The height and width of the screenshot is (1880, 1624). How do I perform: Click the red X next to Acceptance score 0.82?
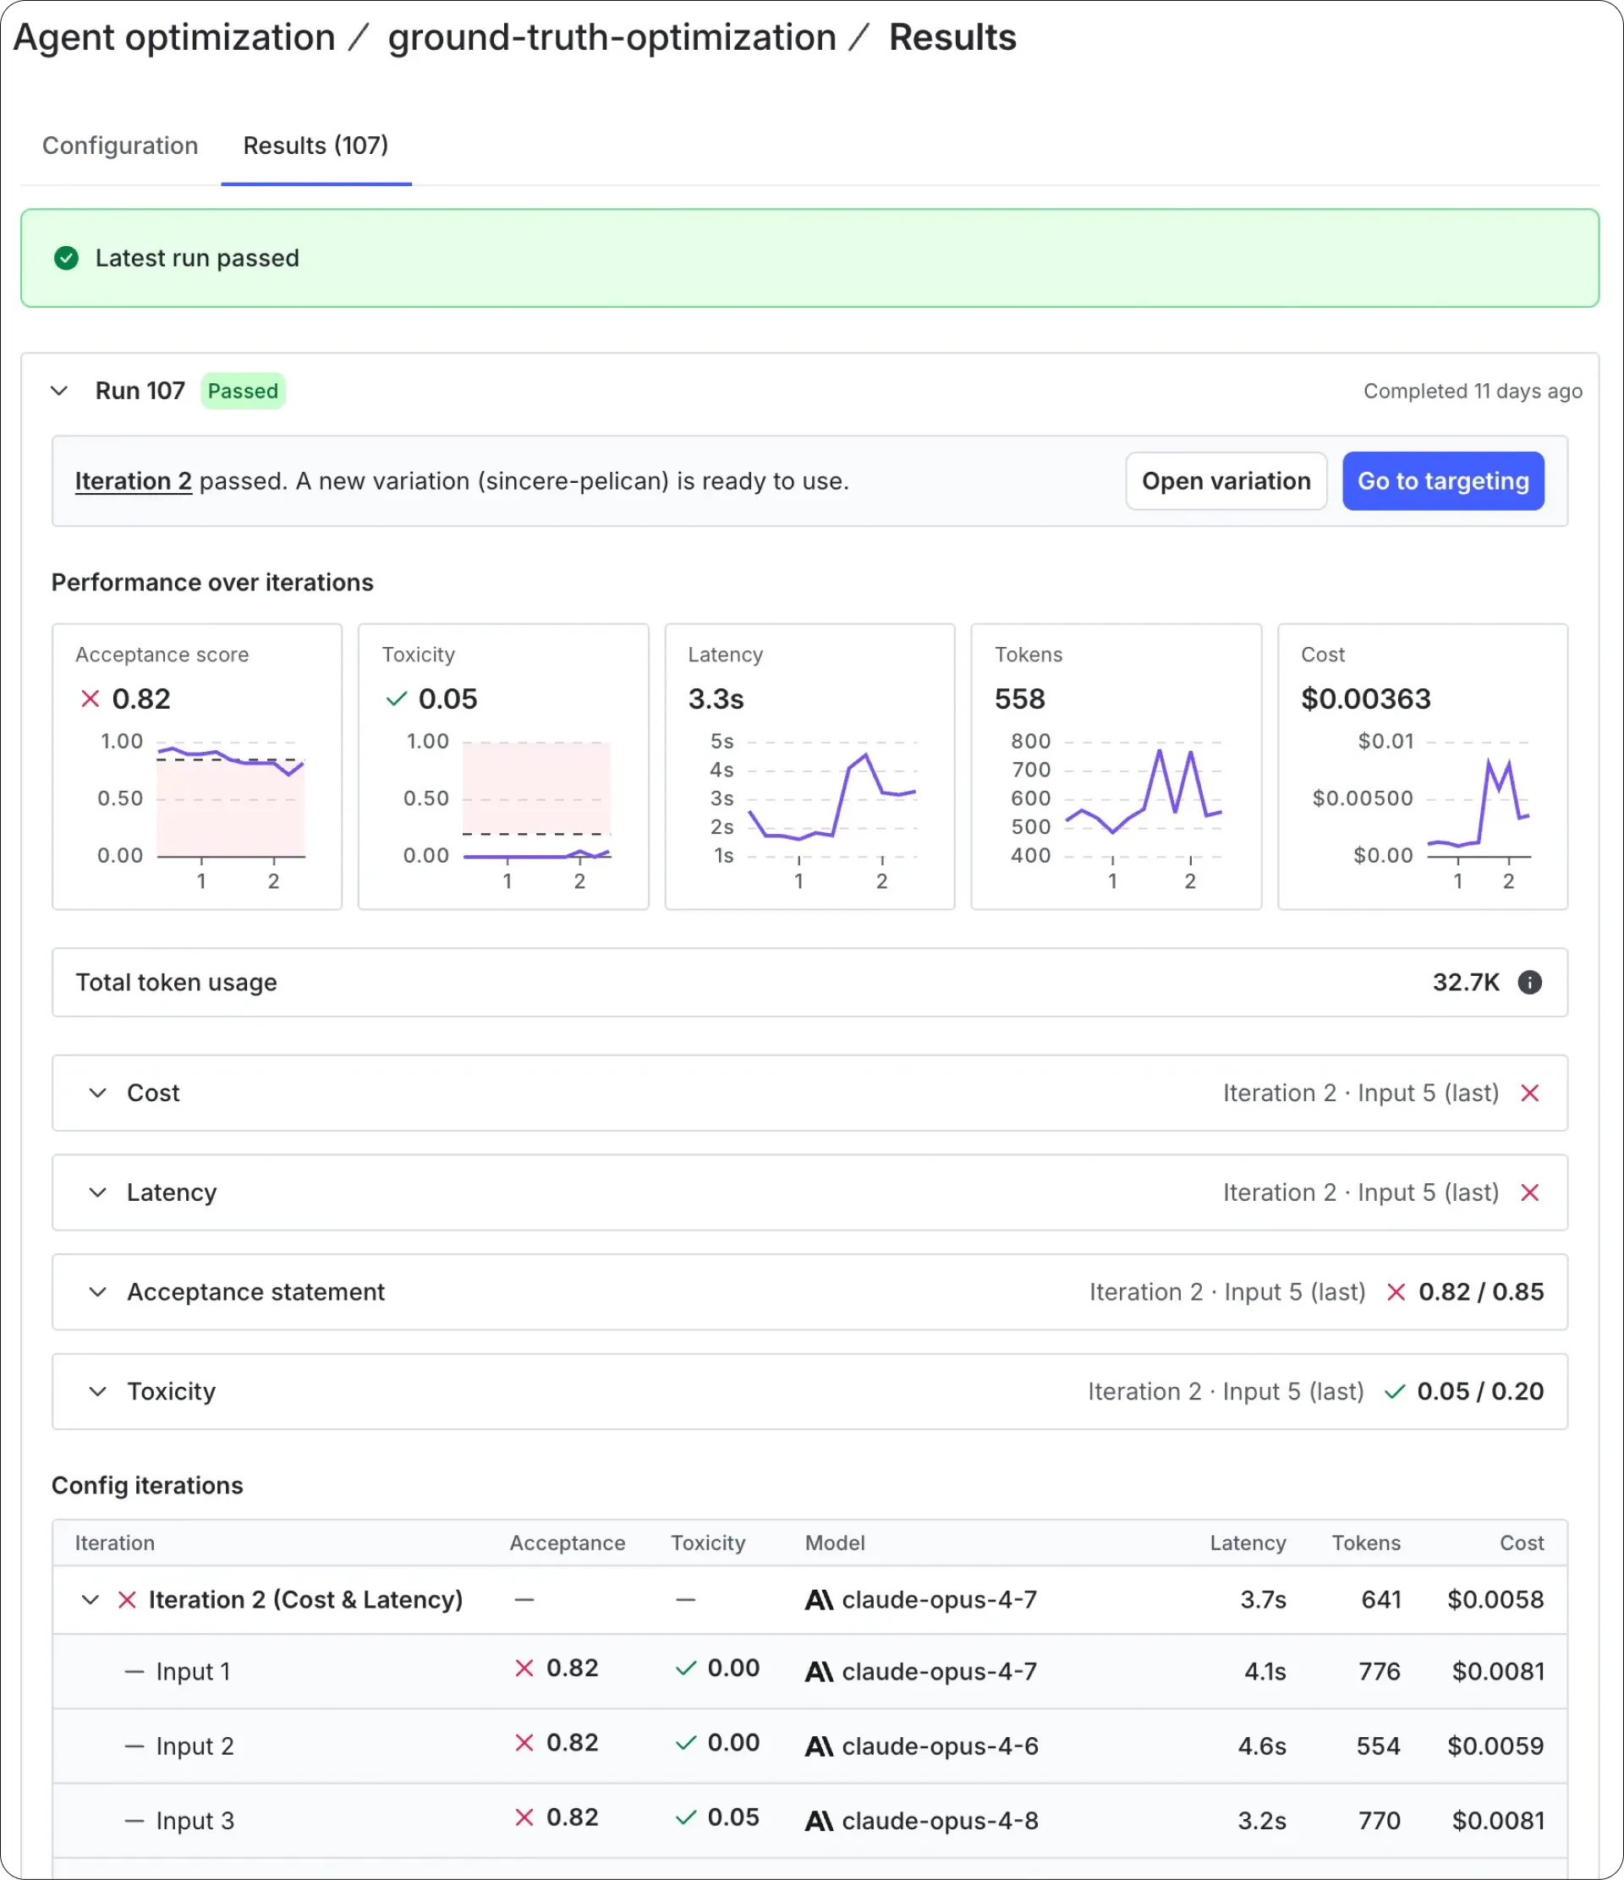90,699
